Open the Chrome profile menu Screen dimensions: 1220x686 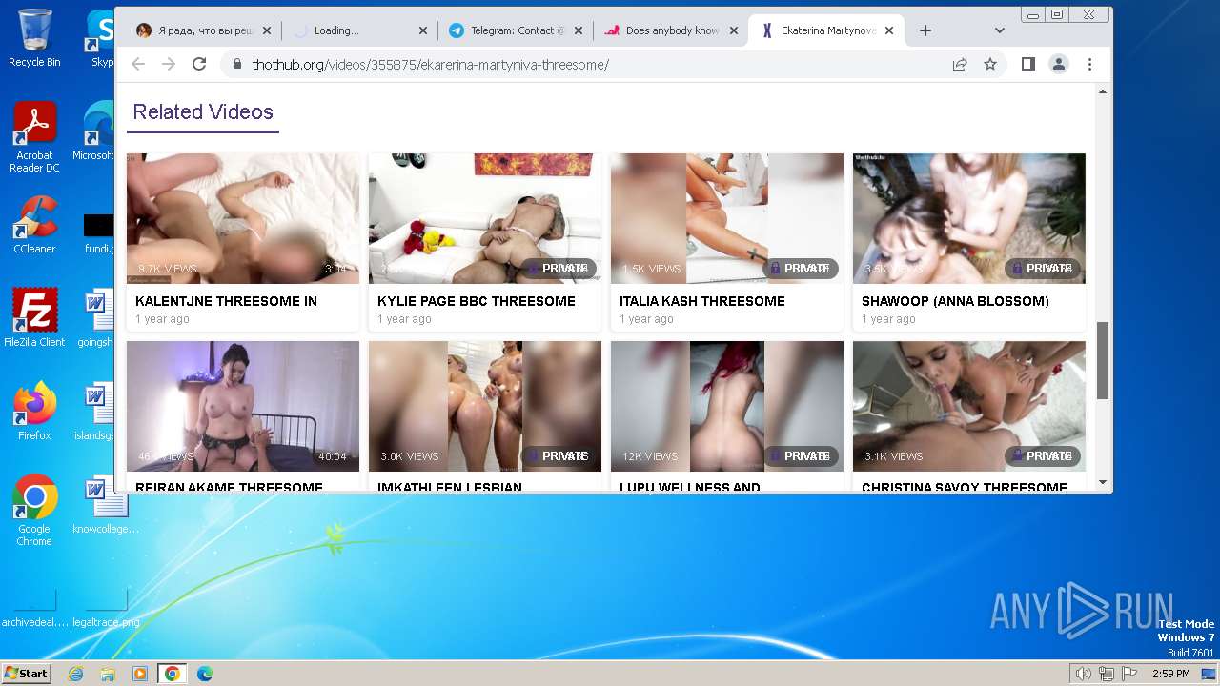tap(1058, 64)
